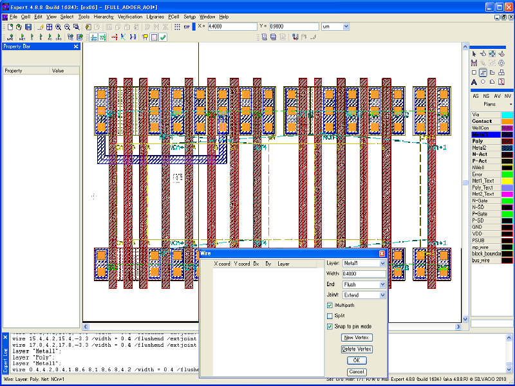
Task: Select the Contact layer swatch
Action: point(507,121)
